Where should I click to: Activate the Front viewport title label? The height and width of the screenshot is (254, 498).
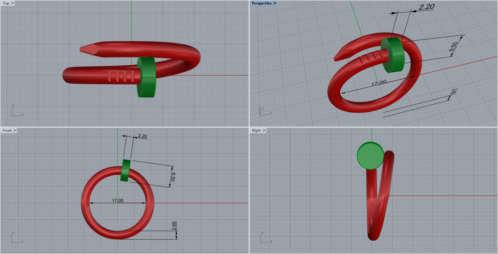7,131
